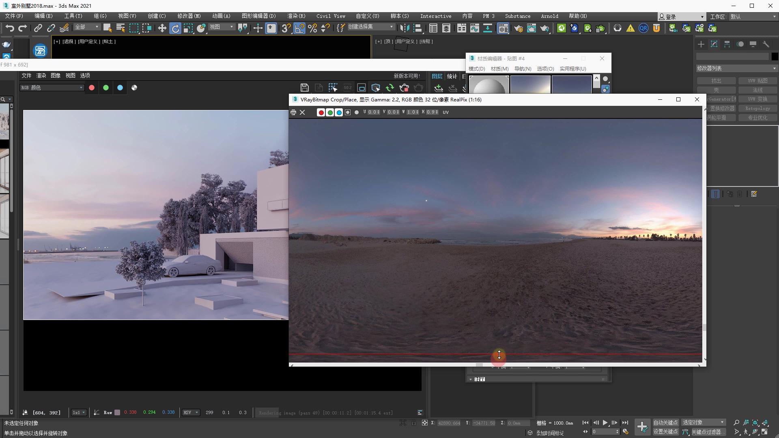Expand the 修改器列表 modifier list dropdown
This screenshot has width=779, height=438.
(736, 68)
